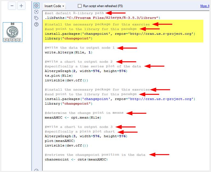
Task: Open the More link at top right
Action: (205, 6)
